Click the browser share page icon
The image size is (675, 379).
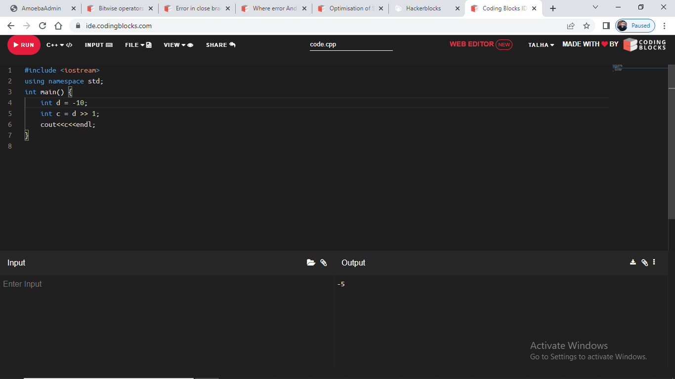click(x=571, y=26)
